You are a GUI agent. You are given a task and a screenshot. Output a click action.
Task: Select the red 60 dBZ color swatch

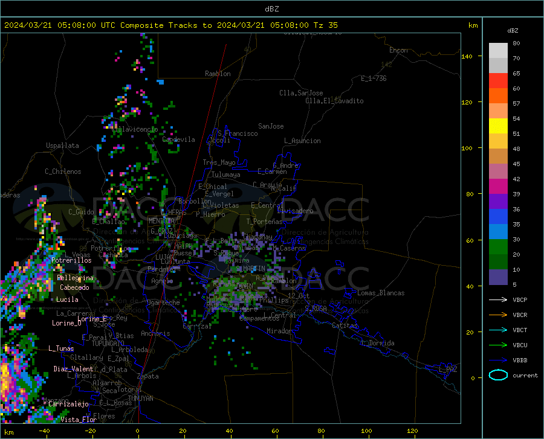pos(498,81)
